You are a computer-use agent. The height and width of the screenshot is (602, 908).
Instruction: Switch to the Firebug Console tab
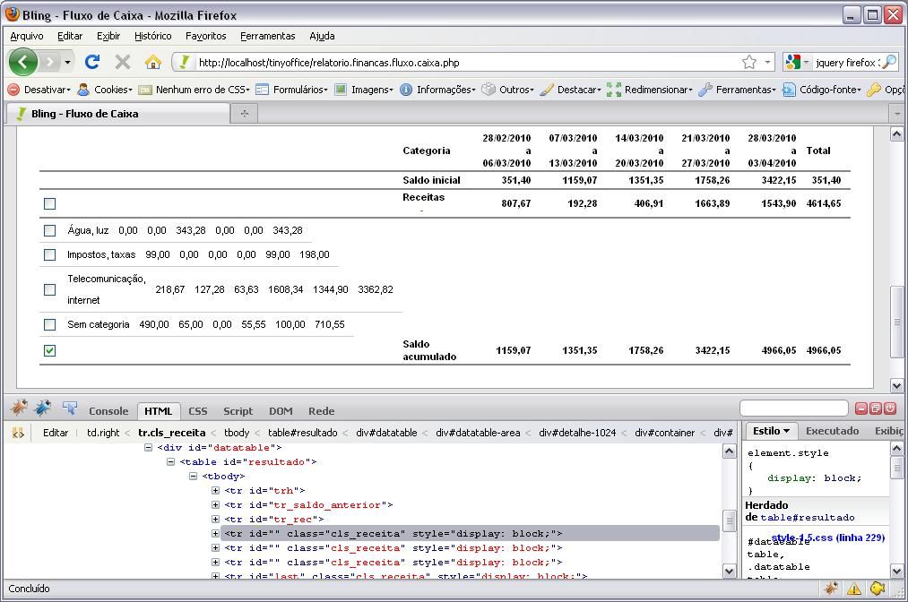tap(108, 411)
